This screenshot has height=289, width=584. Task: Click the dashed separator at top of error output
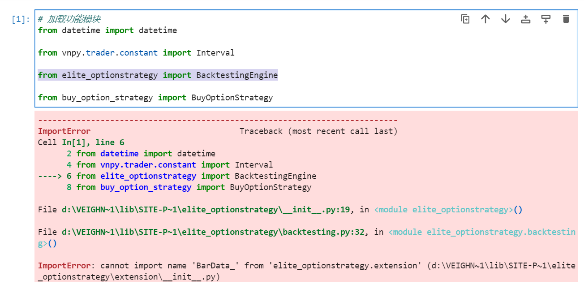[x=218, y=120]
